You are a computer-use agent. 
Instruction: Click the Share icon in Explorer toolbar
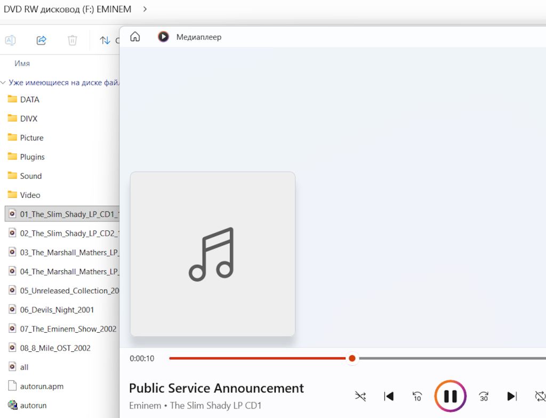[x=42, y=41]
